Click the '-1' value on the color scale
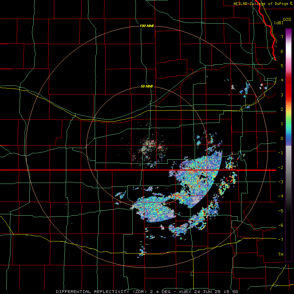Screen dimensions: 294x294 [x=281, y=153]
